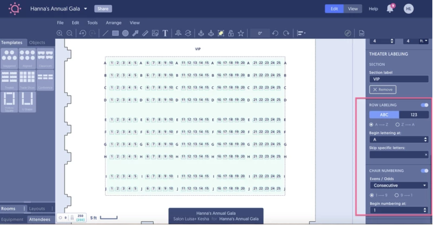This screenshot has height=225, width=433.
Task: Select the Text tool in the toolbar
Action: pyautogui.click(x=165, y=33)
